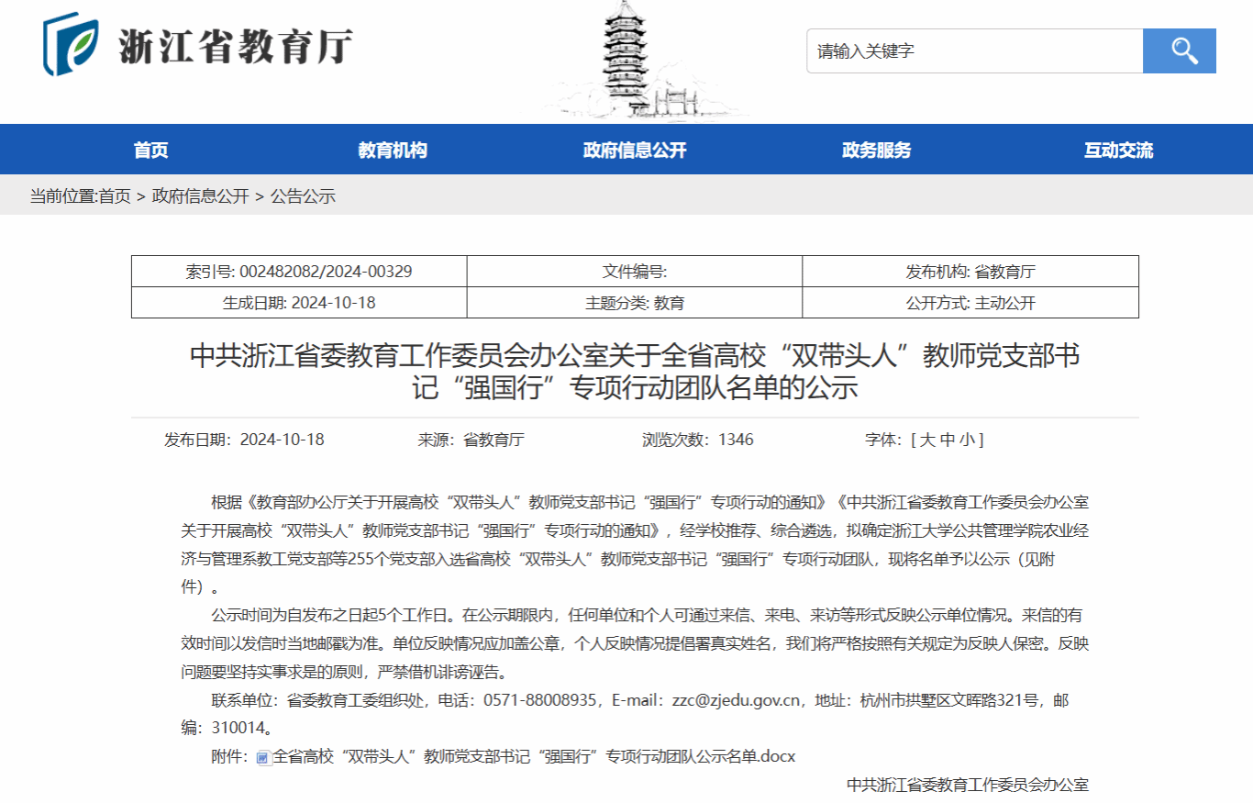
Task: Download the 专项行动团队公示名单.docx attachment
Action: [534, 756]
